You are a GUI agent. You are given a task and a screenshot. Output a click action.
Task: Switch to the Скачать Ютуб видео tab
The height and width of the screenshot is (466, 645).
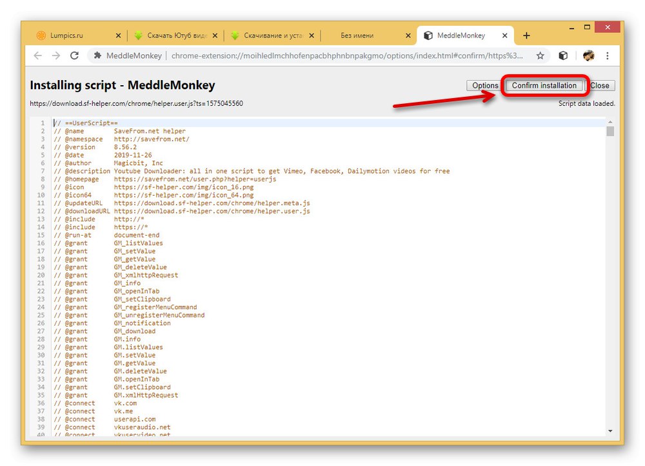(177, 35)
